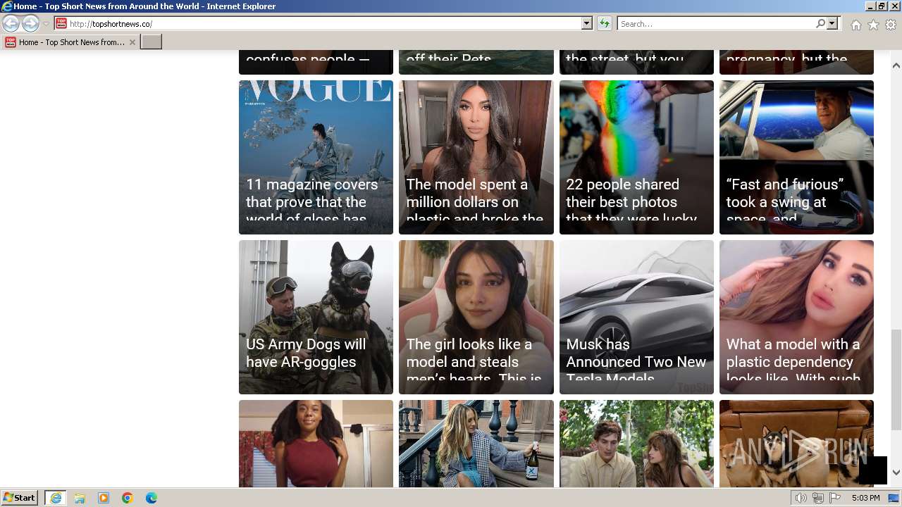The height and width of the screenshot is (507, 902).
Task: Open the woman holding bottle on steps card
Action: (476, 444)
